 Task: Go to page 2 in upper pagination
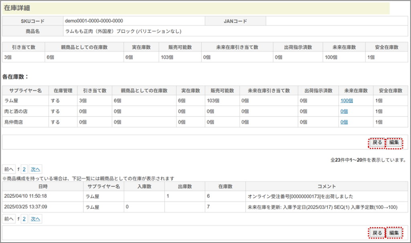pyautogui.click(x=24, y=169)
